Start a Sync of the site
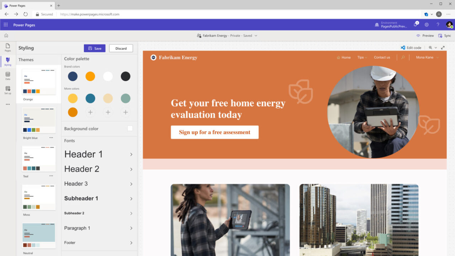This screenshot has height=256, width=455. [x=445, y=36]
